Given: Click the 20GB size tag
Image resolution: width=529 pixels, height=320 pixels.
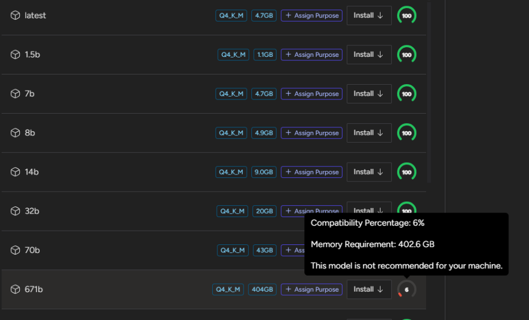Looking at the screenshot, I should pyautogui.click(x=264, y=211).
